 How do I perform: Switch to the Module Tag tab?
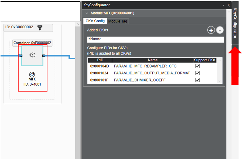pos(117,21)
